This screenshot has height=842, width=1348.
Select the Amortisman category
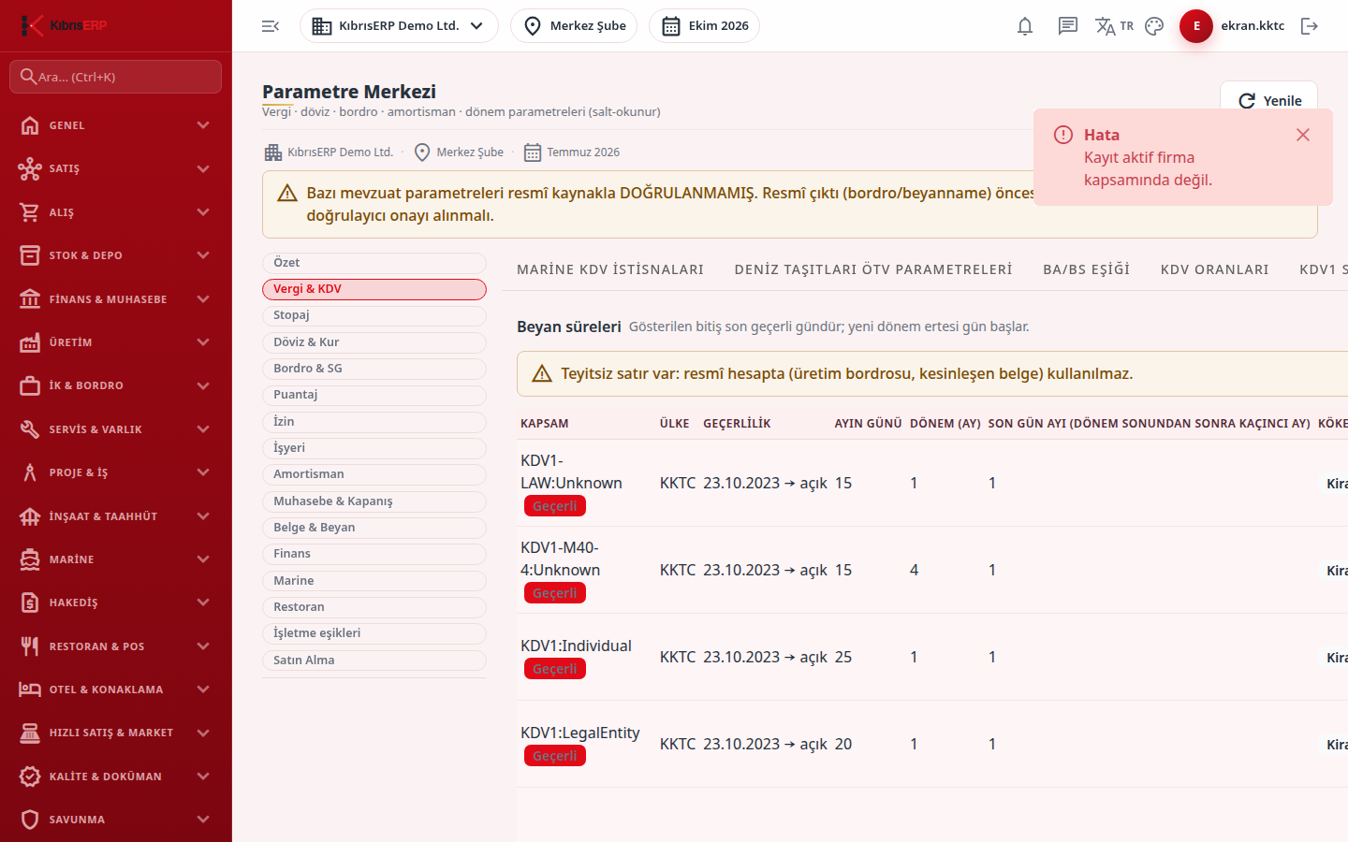(x=374, y=474)
